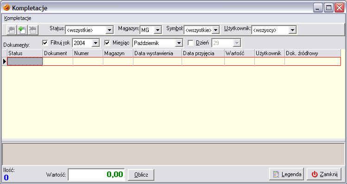Uncheck the Miesiąc checkbox
Viewport: 347px width, 184px height.
coord(107,43)
